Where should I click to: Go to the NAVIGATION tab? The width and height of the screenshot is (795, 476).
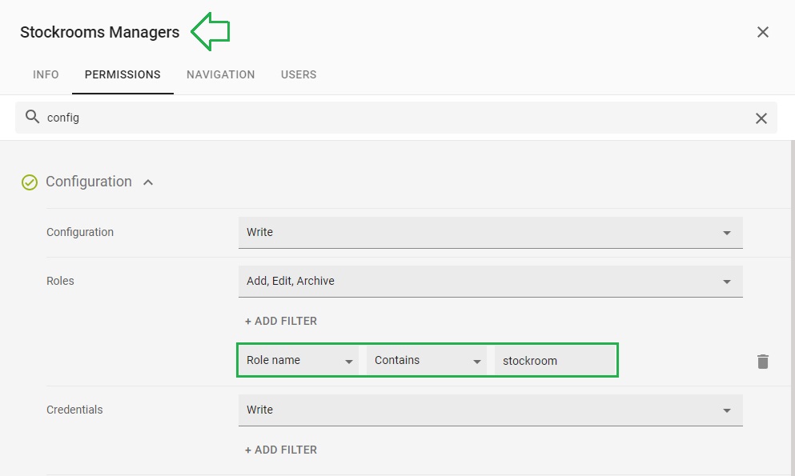tap(220, 74)
